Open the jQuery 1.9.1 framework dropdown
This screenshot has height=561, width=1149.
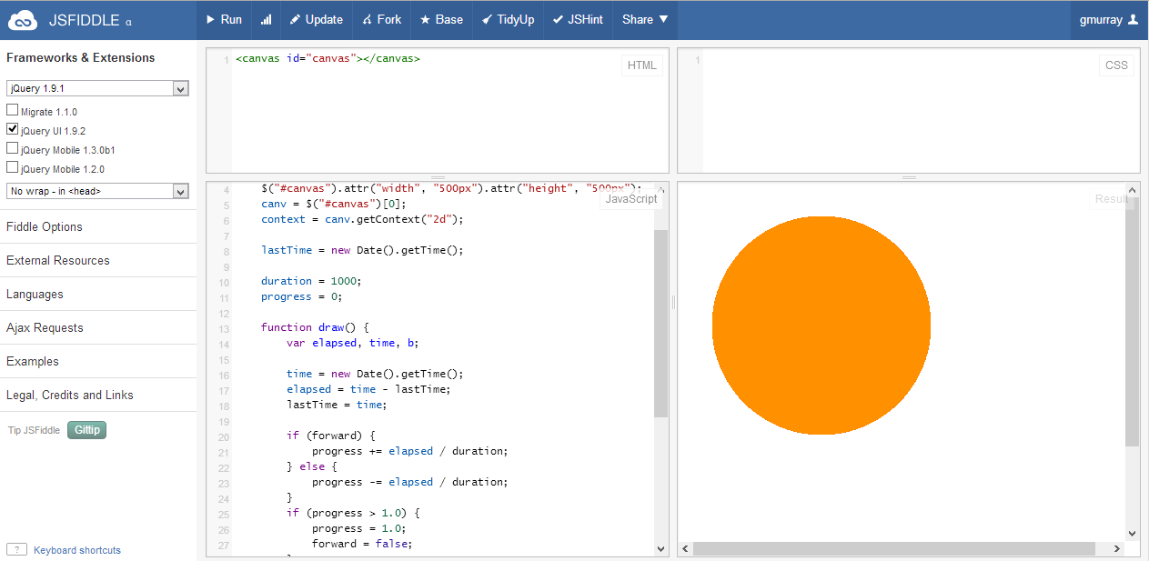point(97,88)
